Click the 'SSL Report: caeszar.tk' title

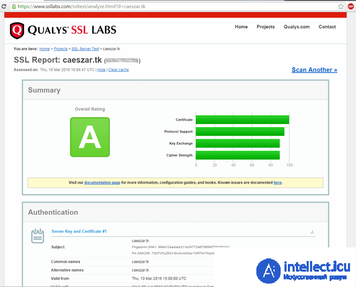[x=57, y=60]
